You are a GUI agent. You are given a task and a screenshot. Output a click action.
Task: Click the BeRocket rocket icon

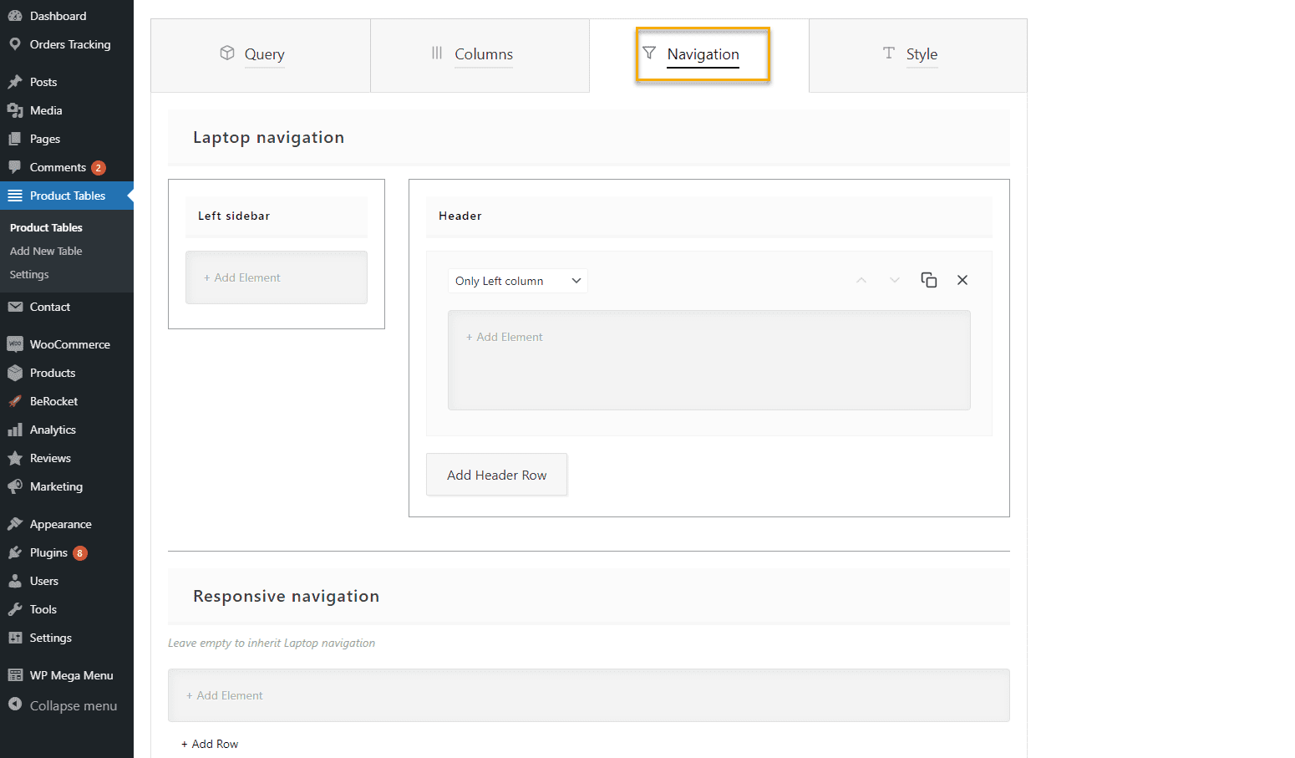click(x=15, y=401)
